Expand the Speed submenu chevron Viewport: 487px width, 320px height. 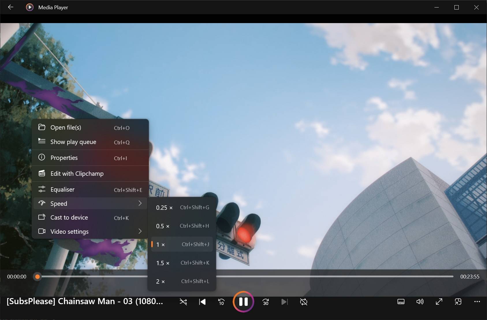140,203
